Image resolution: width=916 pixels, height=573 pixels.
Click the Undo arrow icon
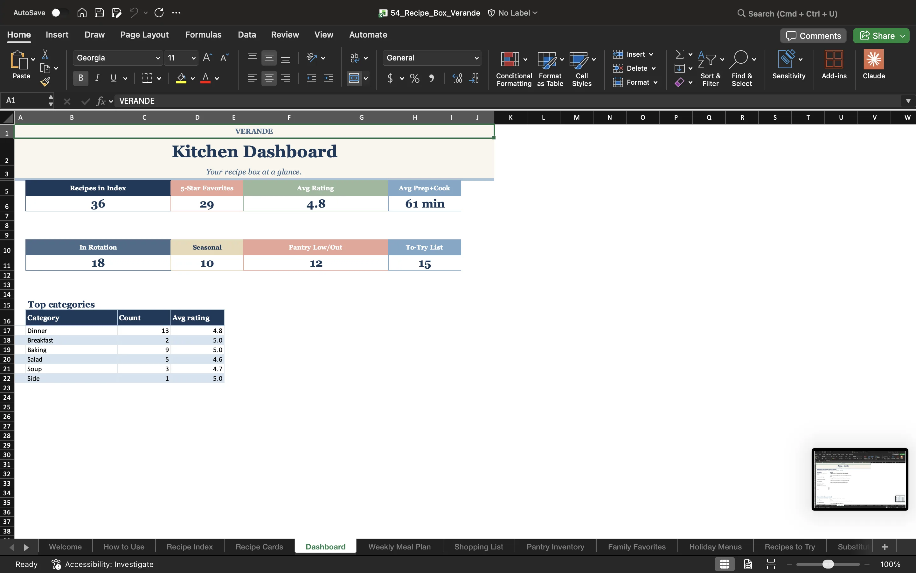pos(133,13)
